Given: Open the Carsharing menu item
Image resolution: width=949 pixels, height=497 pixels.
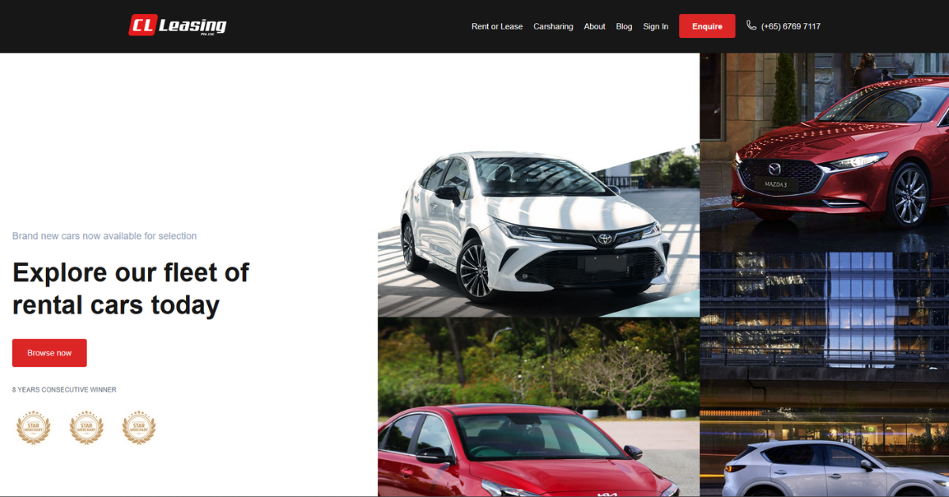Looking at the screenshot, I should coord(553,26).
